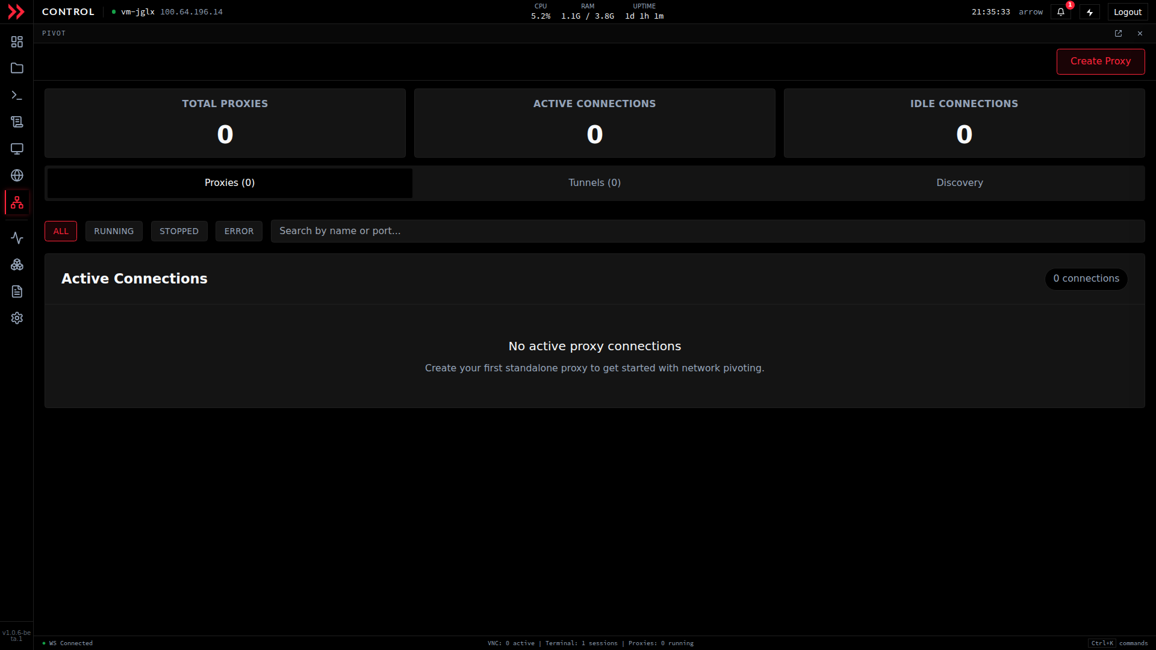Open the settings gear icon in sidebar

pyautogui.click(x=17, y=318)
